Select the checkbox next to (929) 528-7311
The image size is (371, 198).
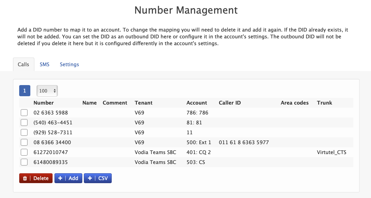24,132
